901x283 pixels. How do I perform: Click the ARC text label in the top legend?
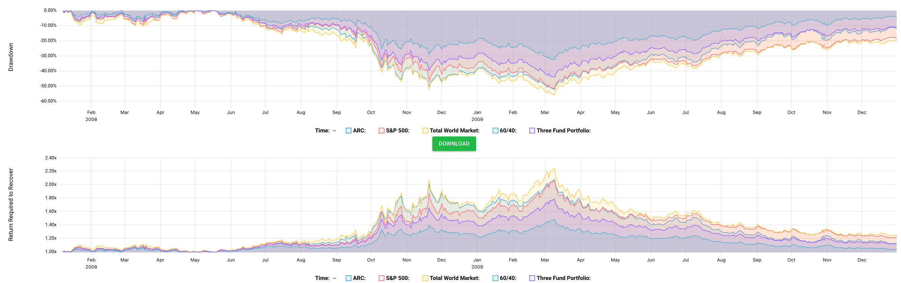(x=359, y=130)
